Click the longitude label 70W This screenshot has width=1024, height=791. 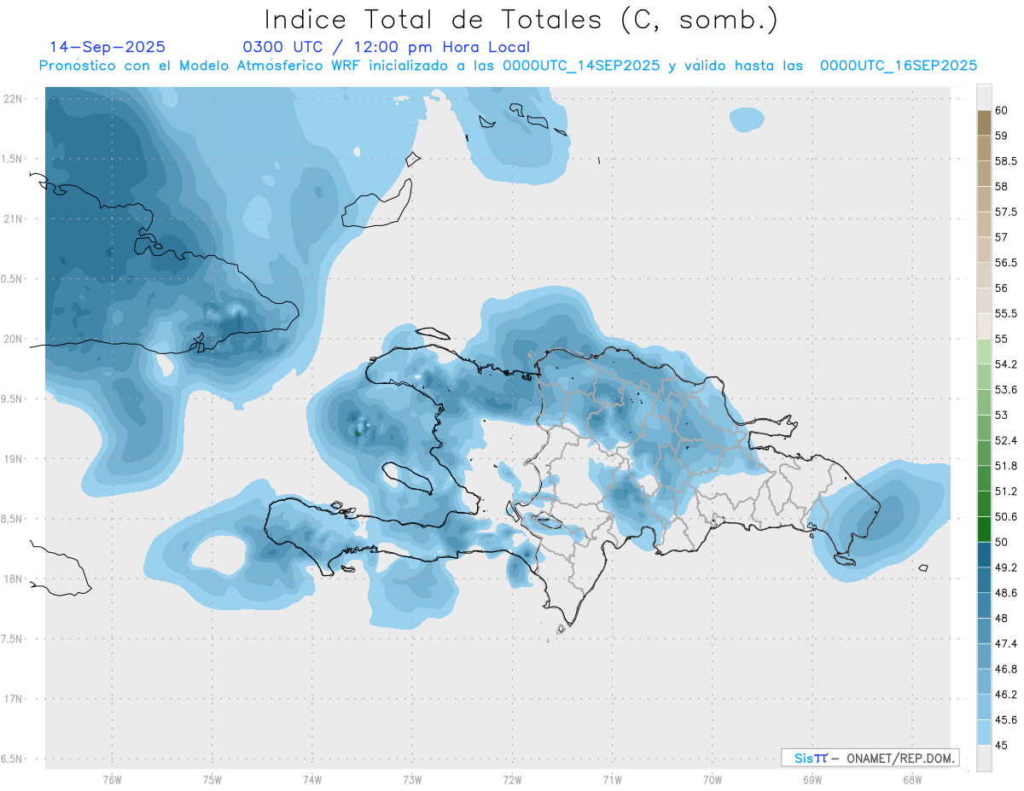point(712,779)
